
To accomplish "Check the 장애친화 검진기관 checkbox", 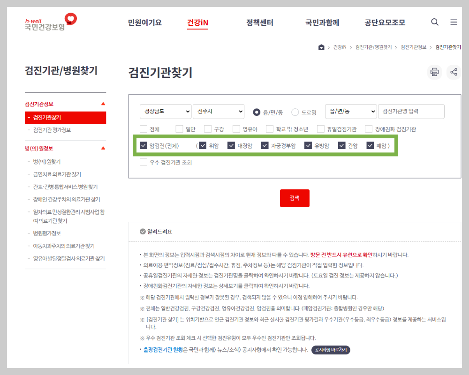I will 369,129.
